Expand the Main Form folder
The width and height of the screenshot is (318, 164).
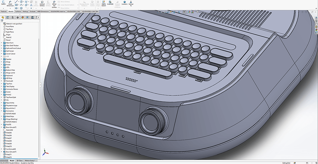click(1, 43)
